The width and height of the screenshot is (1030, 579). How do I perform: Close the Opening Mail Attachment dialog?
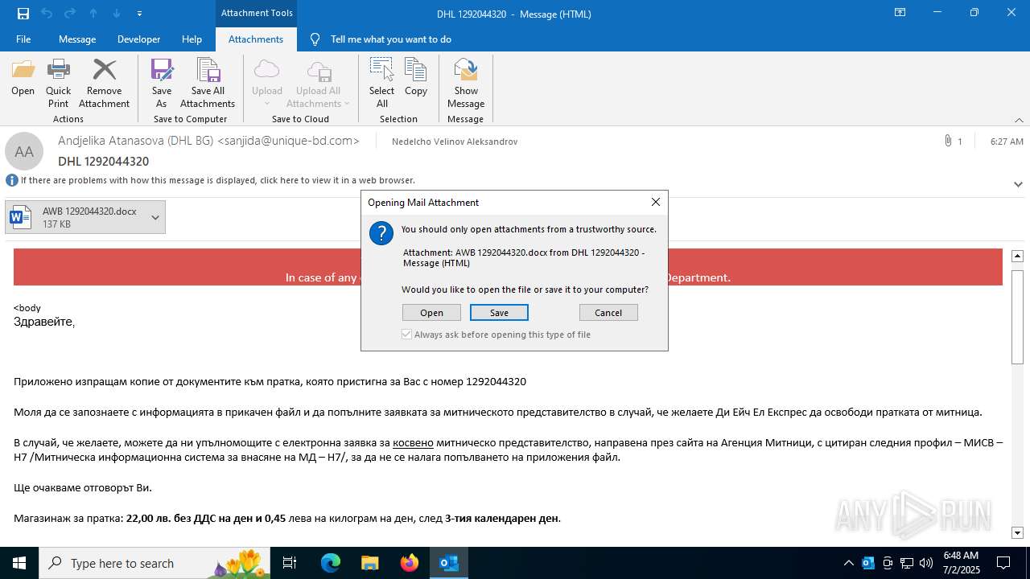[x=655, y=202]
